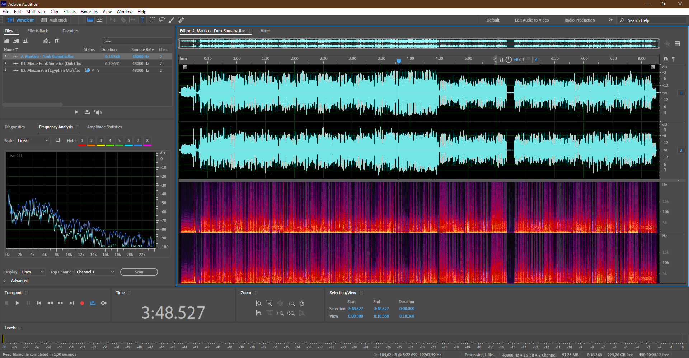Toggle auto-play speaker icon in Files panel
Viewport: 689px width, 358px height.
pyautogui.click(x=98, y=112)
